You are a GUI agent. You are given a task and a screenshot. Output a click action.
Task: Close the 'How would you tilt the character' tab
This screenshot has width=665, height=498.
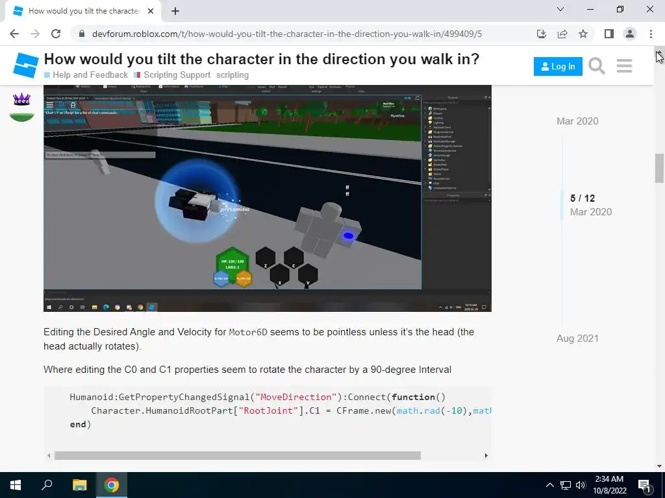pos(151,11)
